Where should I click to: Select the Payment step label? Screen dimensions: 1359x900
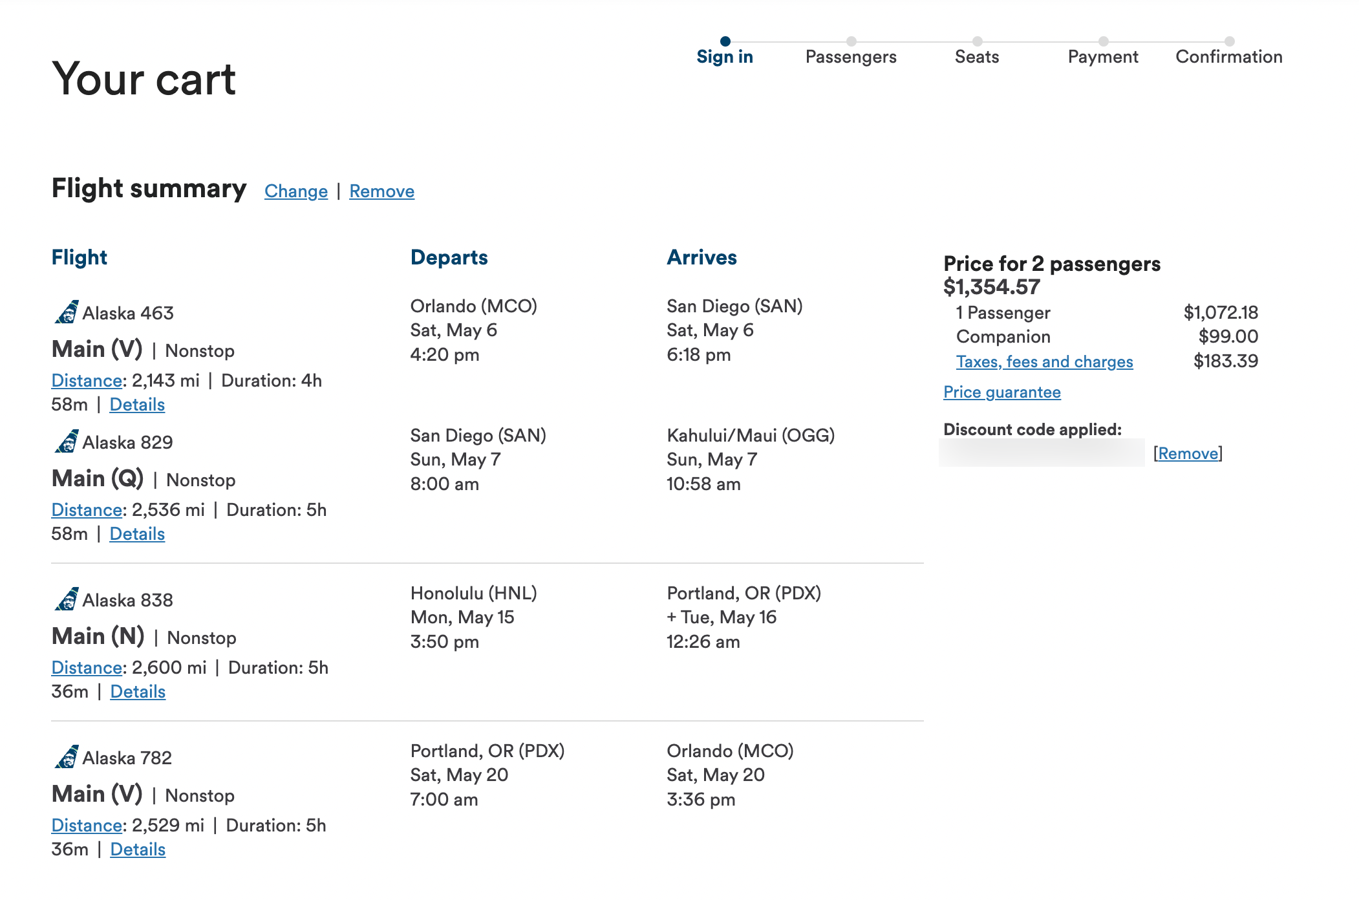(1103, 57)
